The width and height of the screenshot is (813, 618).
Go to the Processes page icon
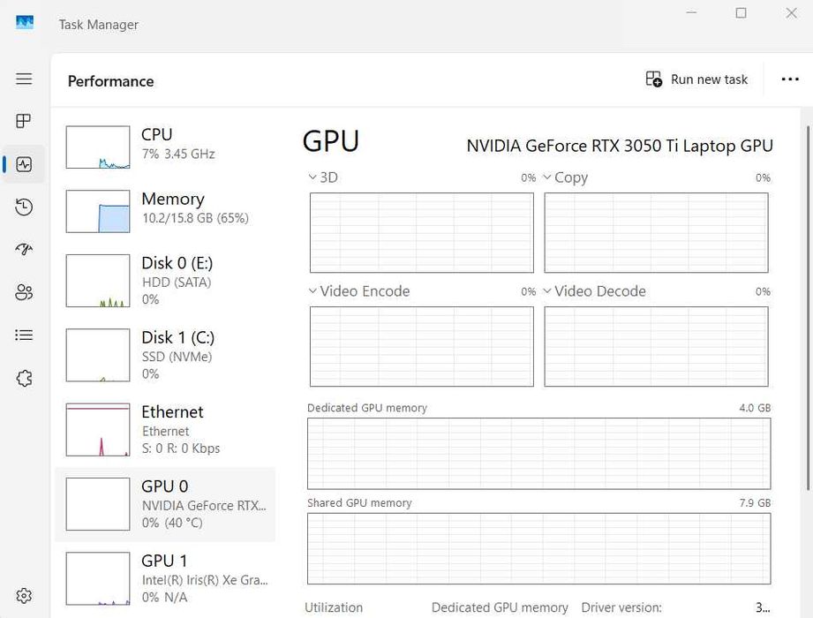click(x=24, y=121)
